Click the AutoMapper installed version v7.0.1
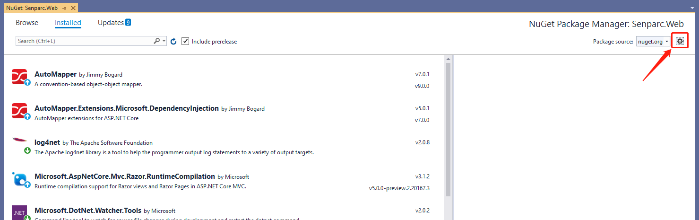Image resolution: width=699 pixels, height=220 pixels. 422,74
